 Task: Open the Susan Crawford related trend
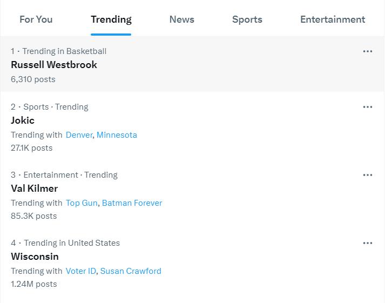click(131, 271)
